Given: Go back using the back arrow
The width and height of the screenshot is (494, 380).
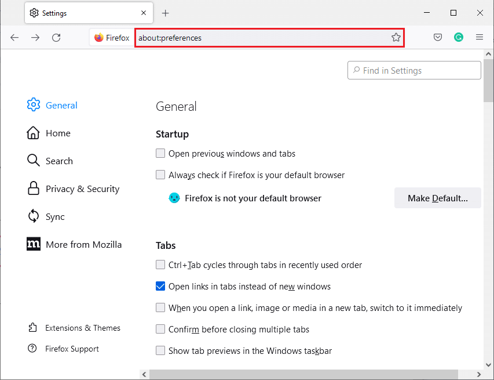Looking at the screenshot, I should pos(14,38).
